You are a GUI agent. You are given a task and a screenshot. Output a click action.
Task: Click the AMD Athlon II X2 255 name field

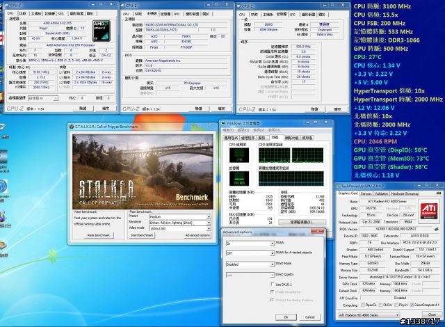pos(57,23)
